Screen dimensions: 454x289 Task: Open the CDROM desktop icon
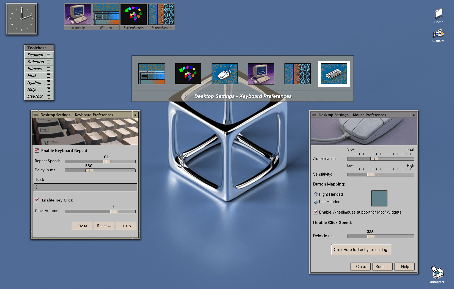pos(438,36)
